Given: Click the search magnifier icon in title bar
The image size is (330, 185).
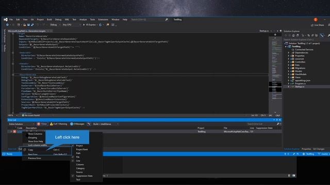Looking at the screenshot, I should click(167, 20).
